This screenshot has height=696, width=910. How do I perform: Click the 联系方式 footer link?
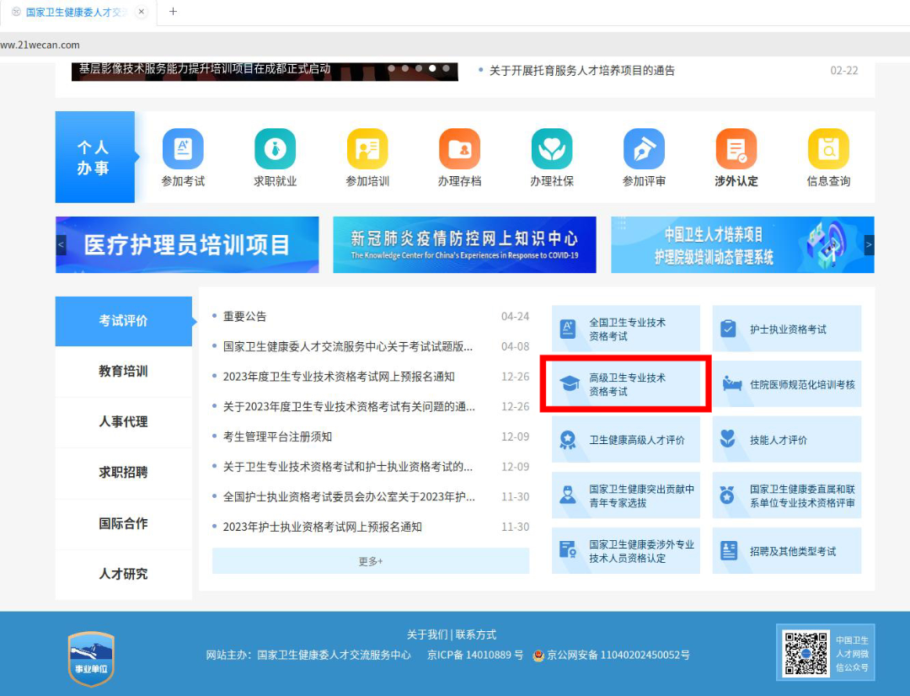[x=476, y=634]
